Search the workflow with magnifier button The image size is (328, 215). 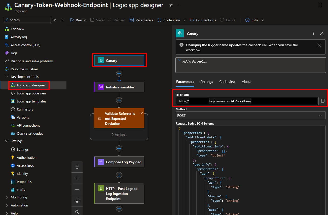[x=77, y=211]
